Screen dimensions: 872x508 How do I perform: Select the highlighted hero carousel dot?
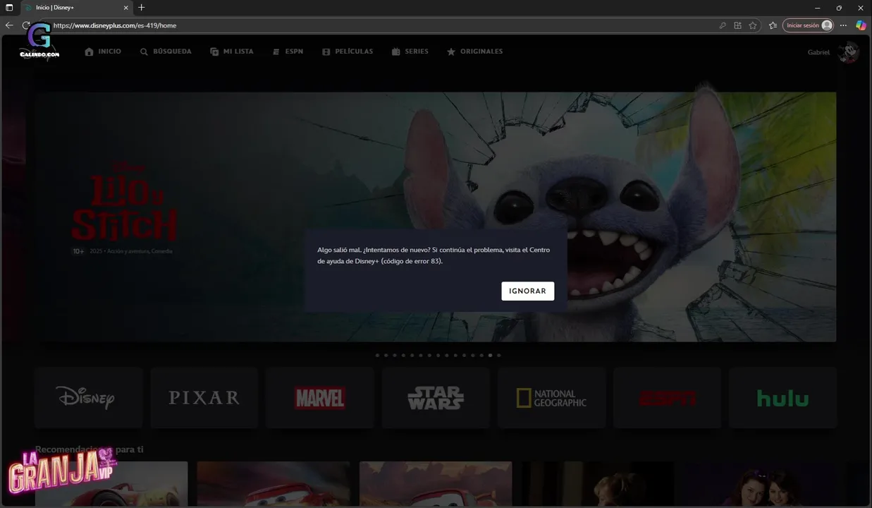pyautogui.click(x=490, y=356)
